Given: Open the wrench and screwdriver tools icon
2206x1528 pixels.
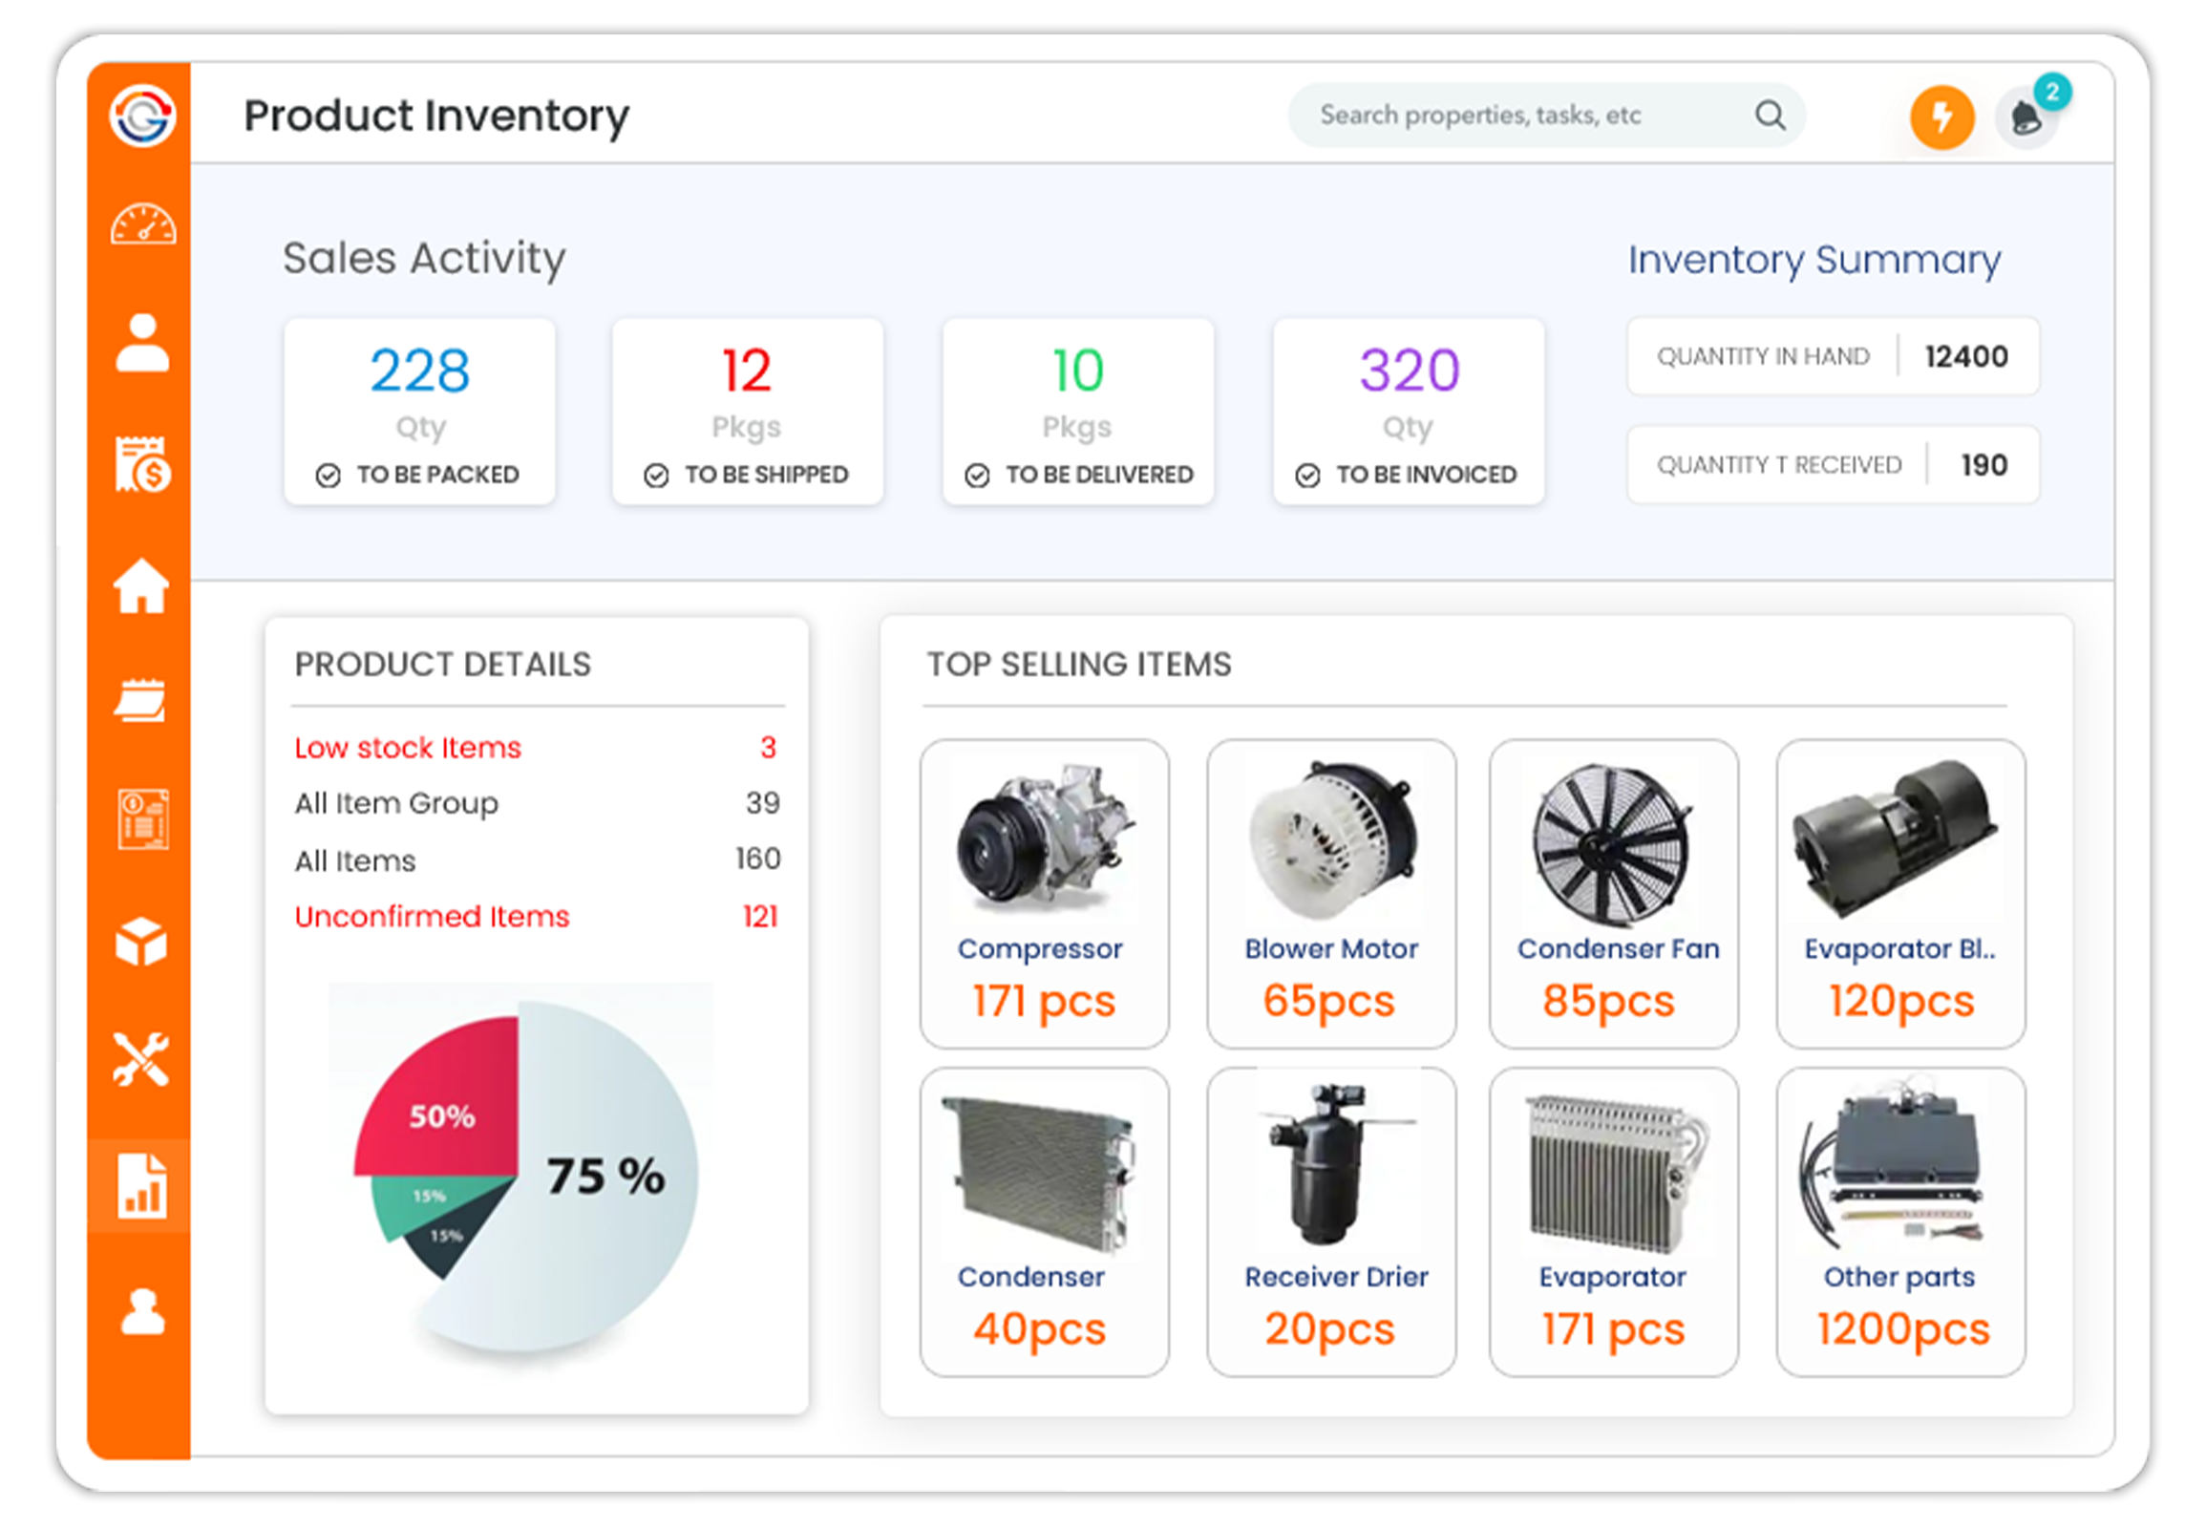Looking at the screenshot, I should pos(140,1059).
